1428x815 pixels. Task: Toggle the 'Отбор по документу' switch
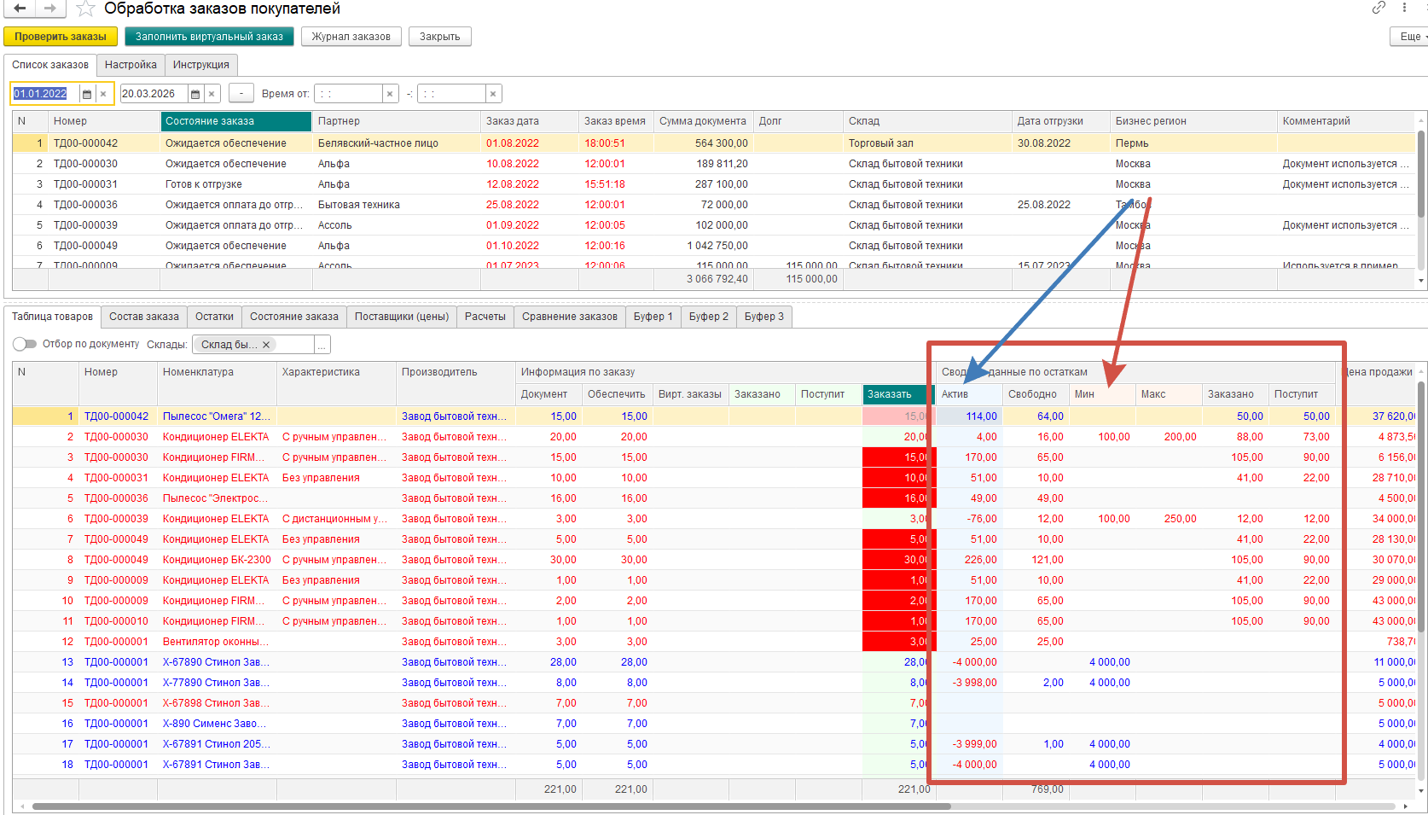pyautogui.click(x=25, y=344)
